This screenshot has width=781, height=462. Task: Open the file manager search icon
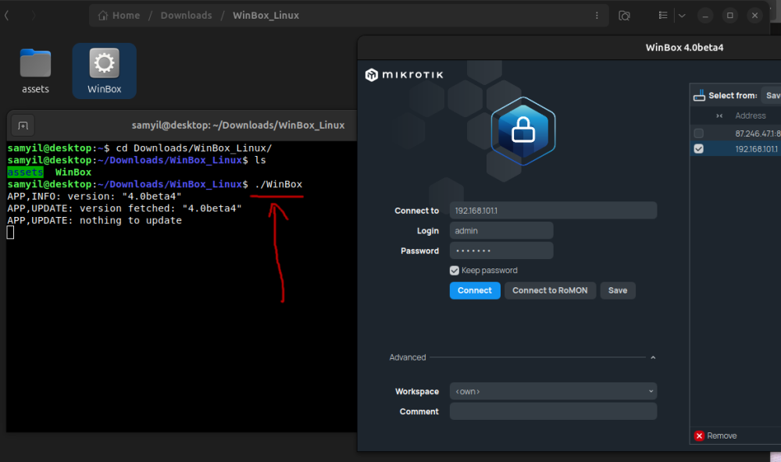click(624, 16)
